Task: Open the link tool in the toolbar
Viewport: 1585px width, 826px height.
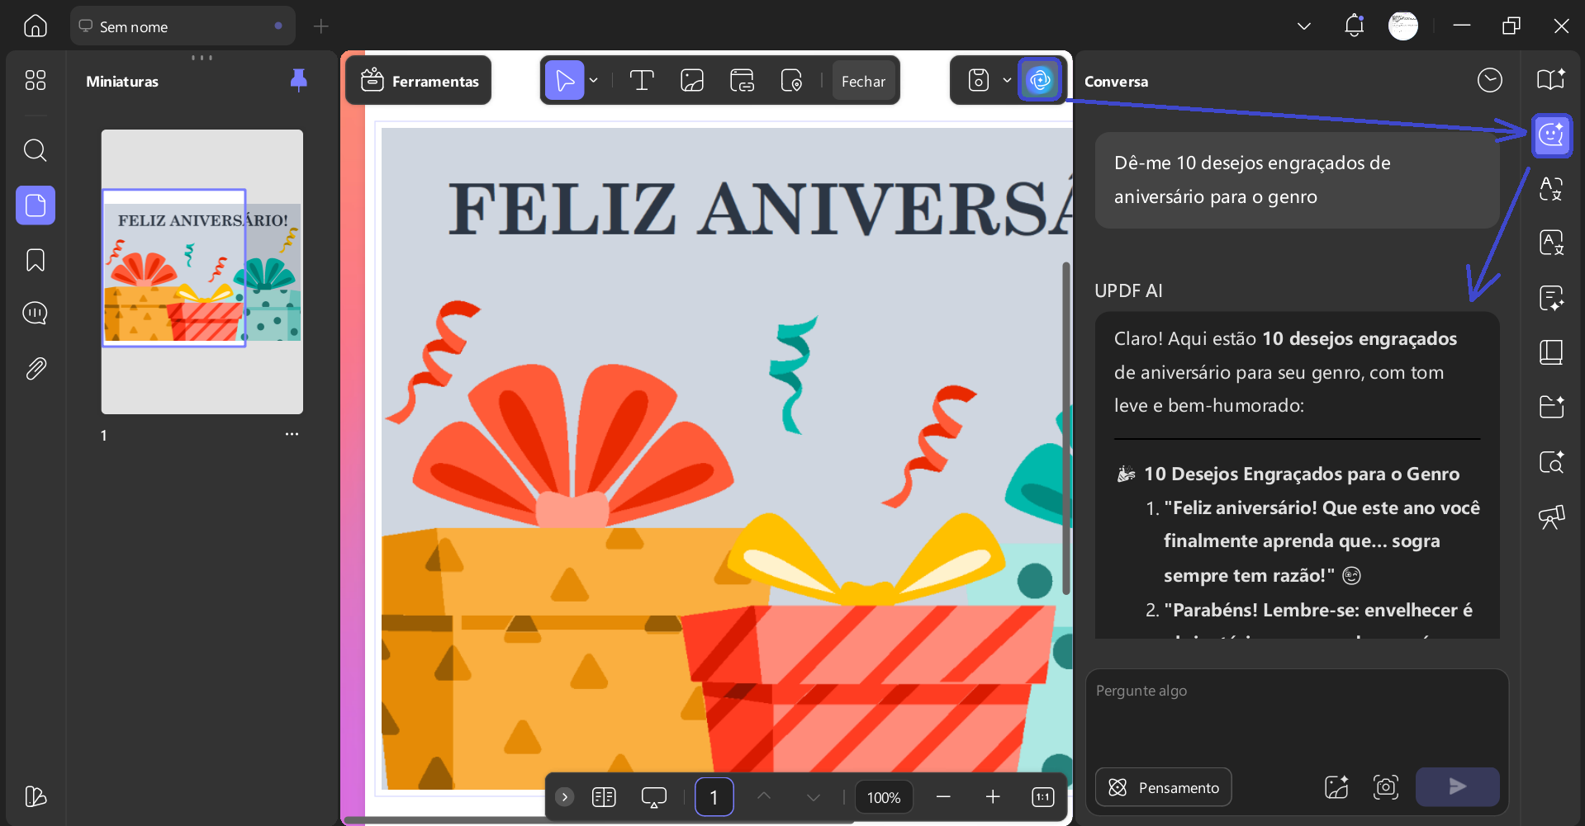Action: 741,80
